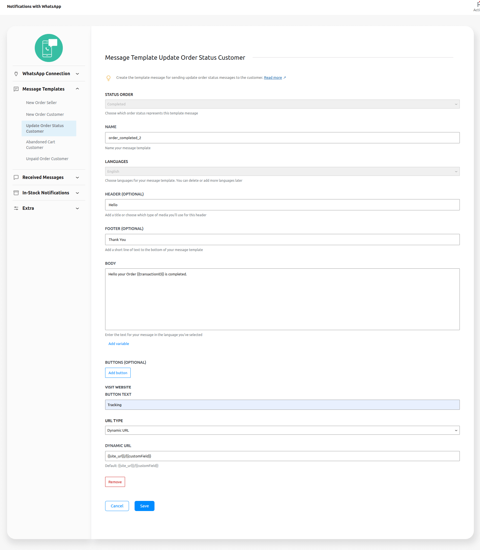Click the plug icon beside WhatsApp Connection

[16, 74]
